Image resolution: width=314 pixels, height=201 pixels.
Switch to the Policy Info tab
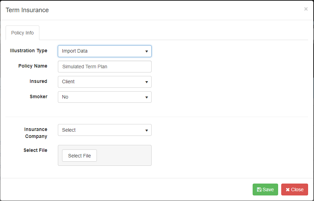tap(22, 33)
